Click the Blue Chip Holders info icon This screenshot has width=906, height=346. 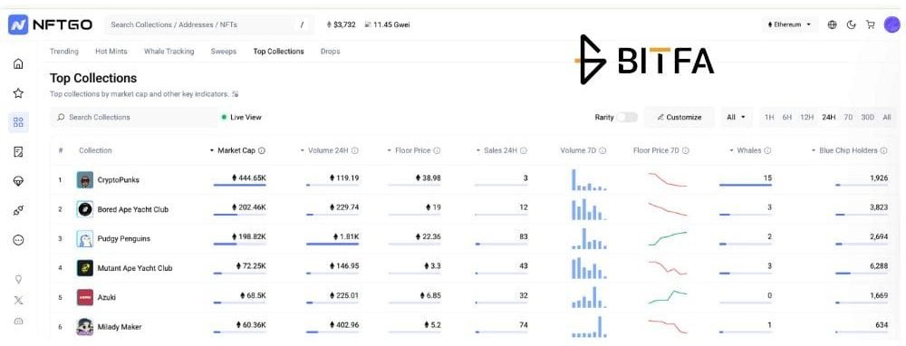point(883,150)
